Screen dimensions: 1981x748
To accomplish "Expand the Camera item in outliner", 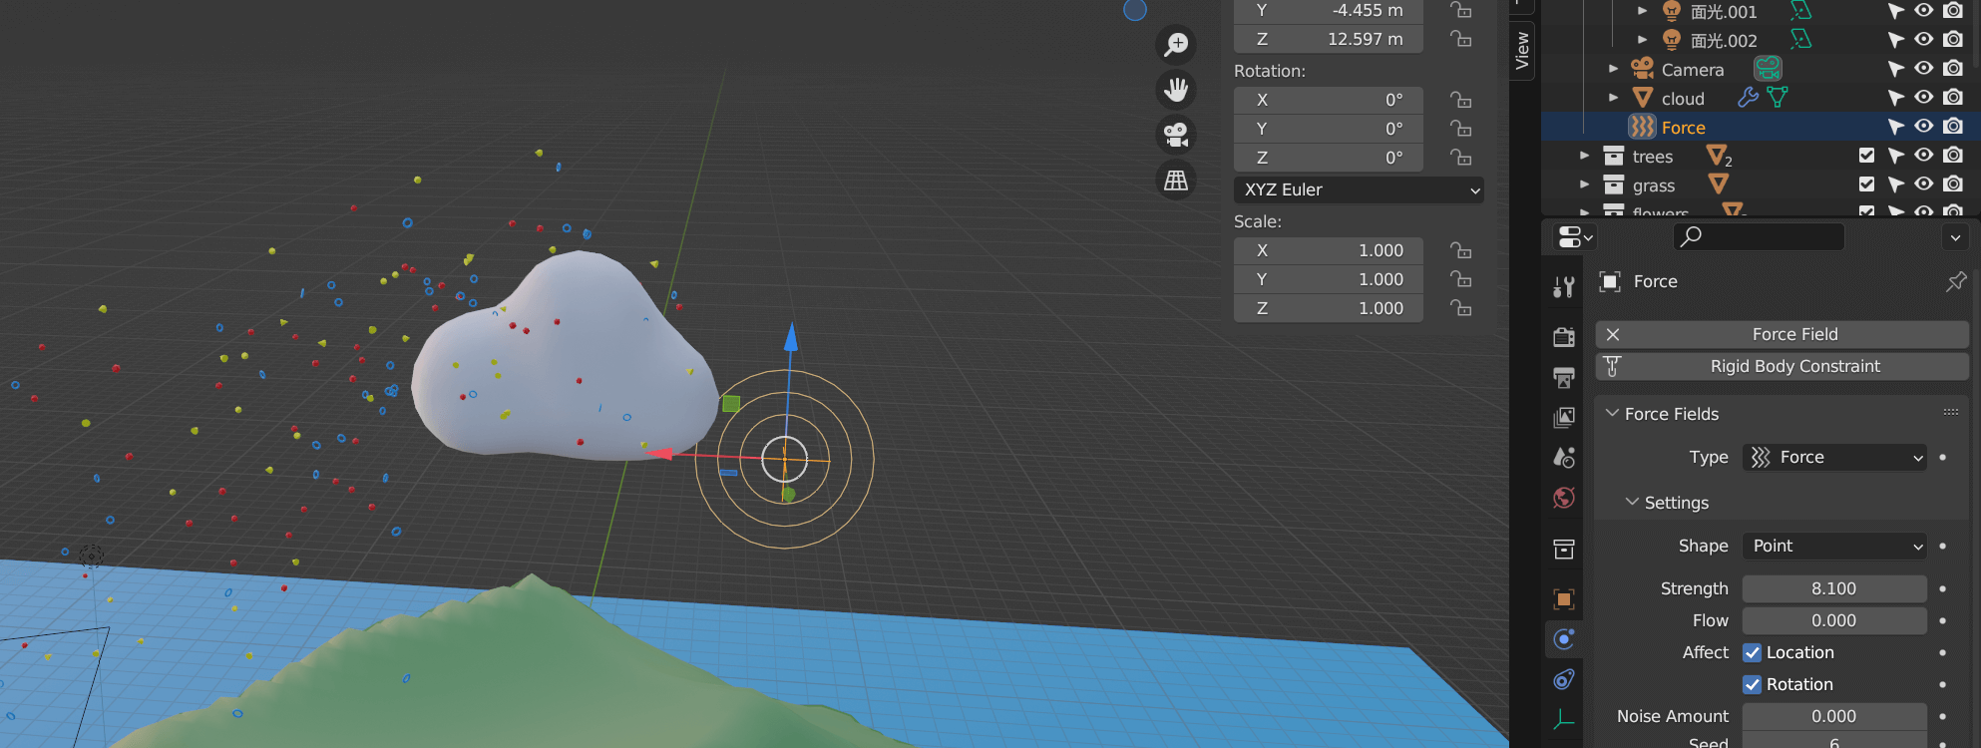I will (1613, 69).
